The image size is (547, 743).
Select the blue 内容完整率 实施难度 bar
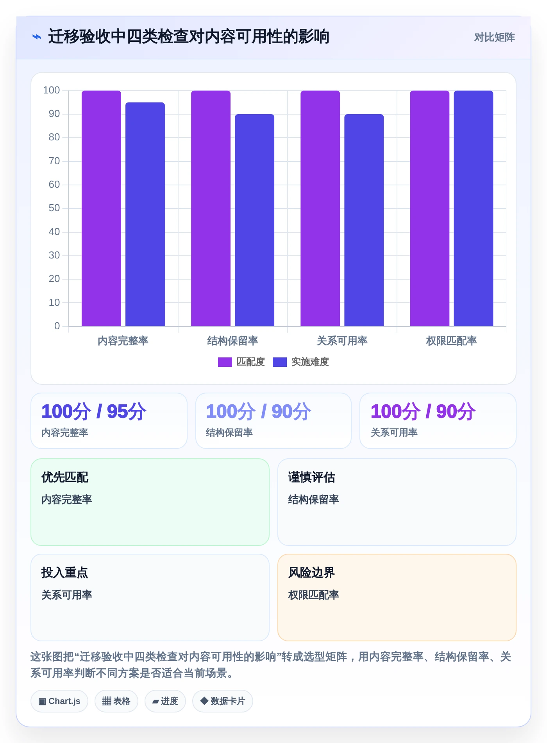coord(145,214)
